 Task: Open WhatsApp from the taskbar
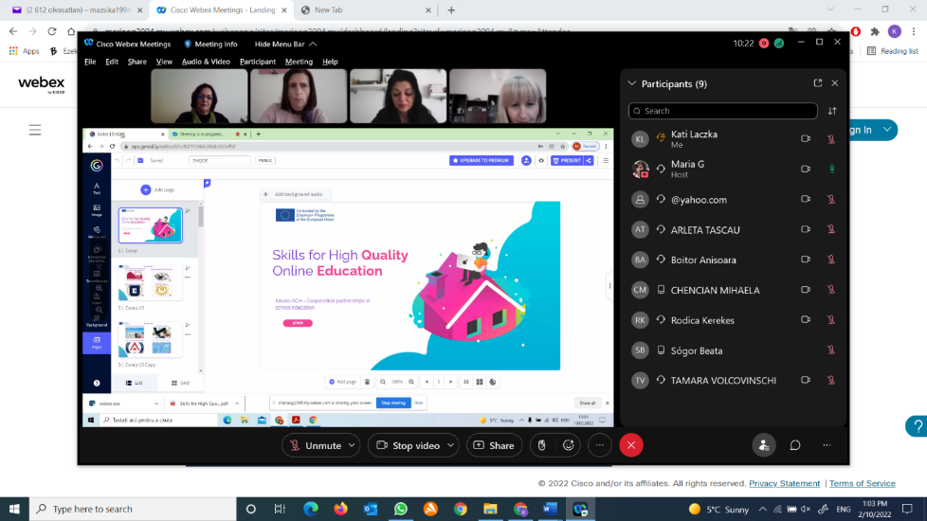tap(400, 509)
